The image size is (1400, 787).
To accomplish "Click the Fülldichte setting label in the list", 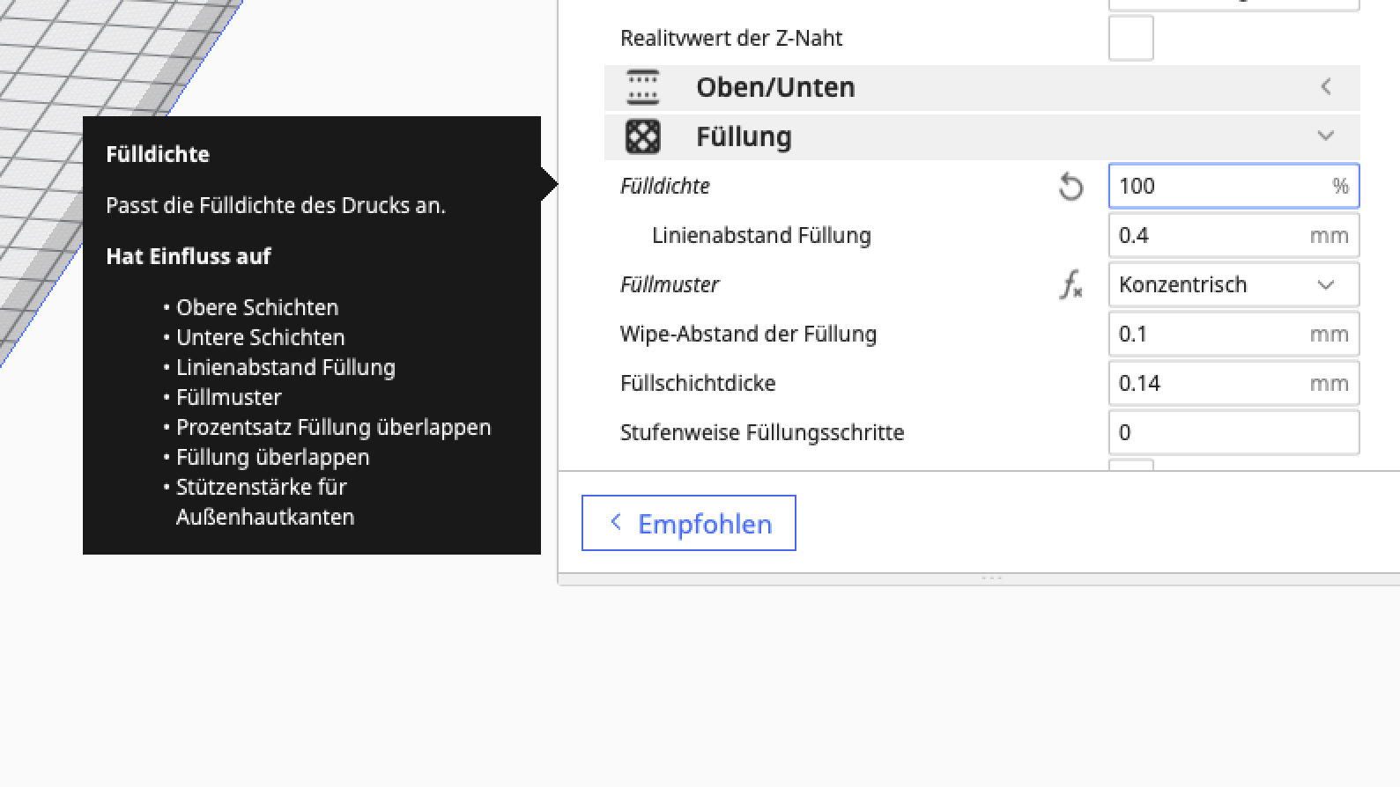I will coord(665,187).
